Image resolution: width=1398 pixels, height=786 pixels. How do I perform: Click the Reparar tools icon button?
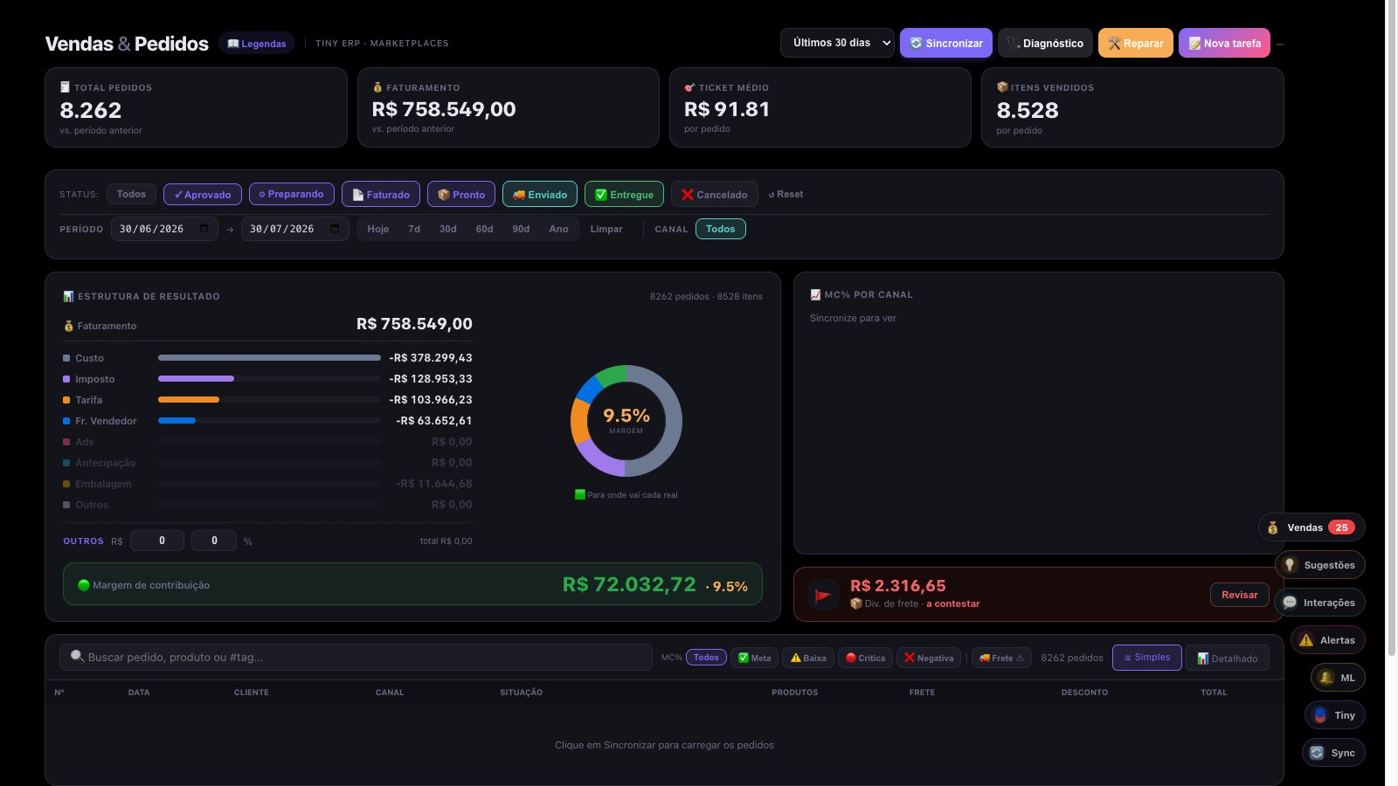tap(1135, 43)
